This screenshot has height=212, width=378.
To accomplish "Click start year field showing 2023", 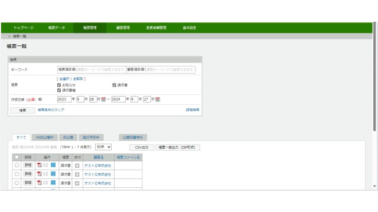I will click(x=64, y=100).
